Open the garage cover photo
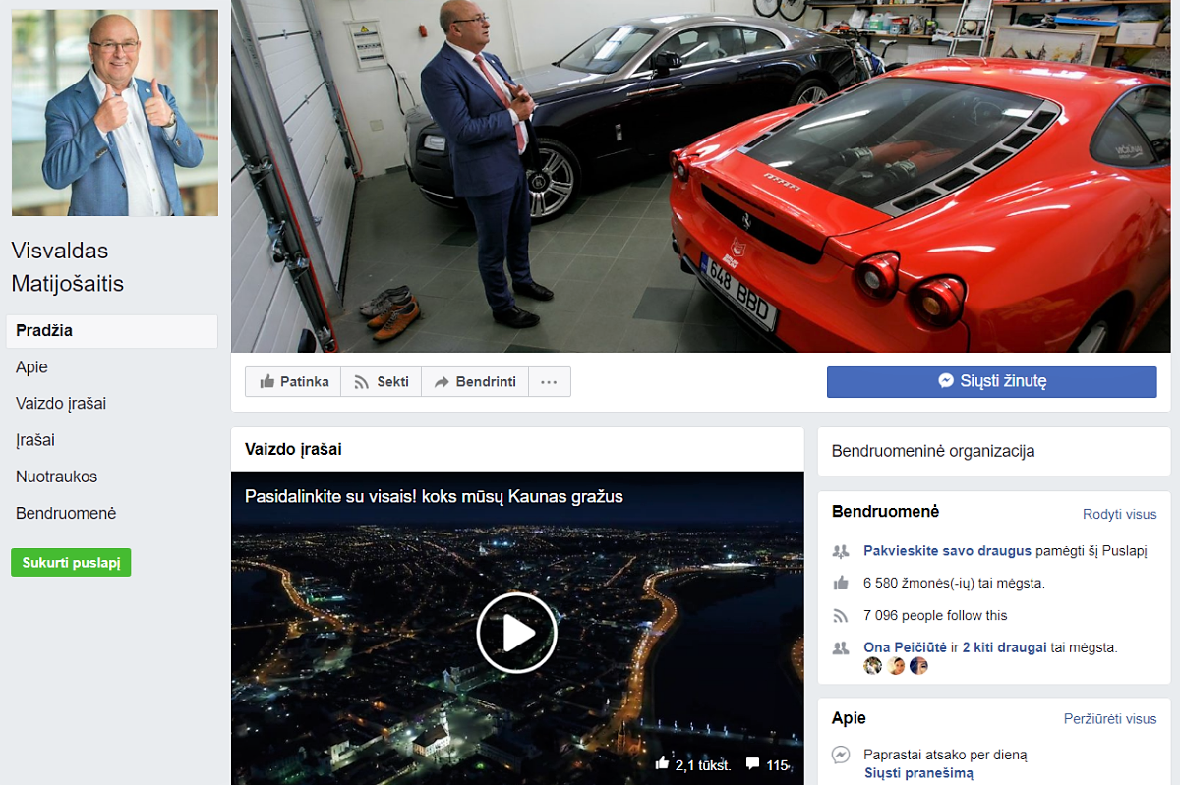Viewport: 1180px width, 785px height. 700,176
